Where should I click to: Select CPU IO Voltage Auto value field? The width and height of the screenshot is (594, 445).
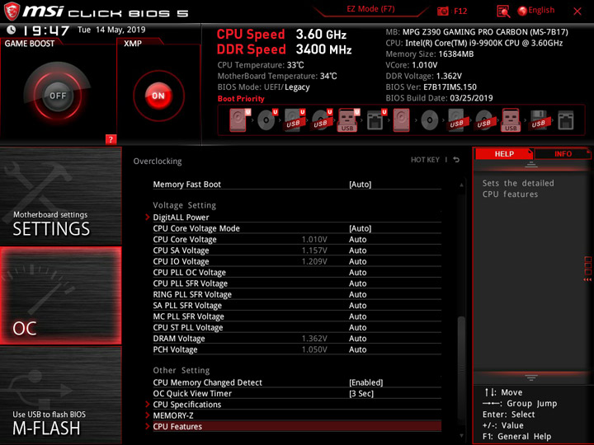pos(357,261)
